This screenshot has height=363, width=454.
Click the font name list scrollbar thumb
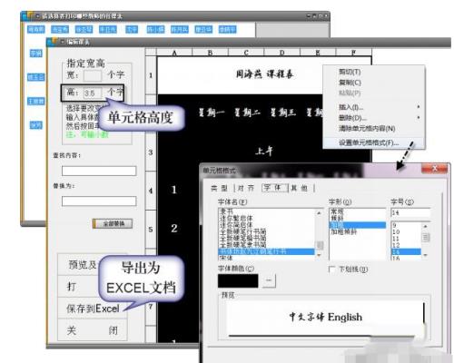(x=320, y=245)
